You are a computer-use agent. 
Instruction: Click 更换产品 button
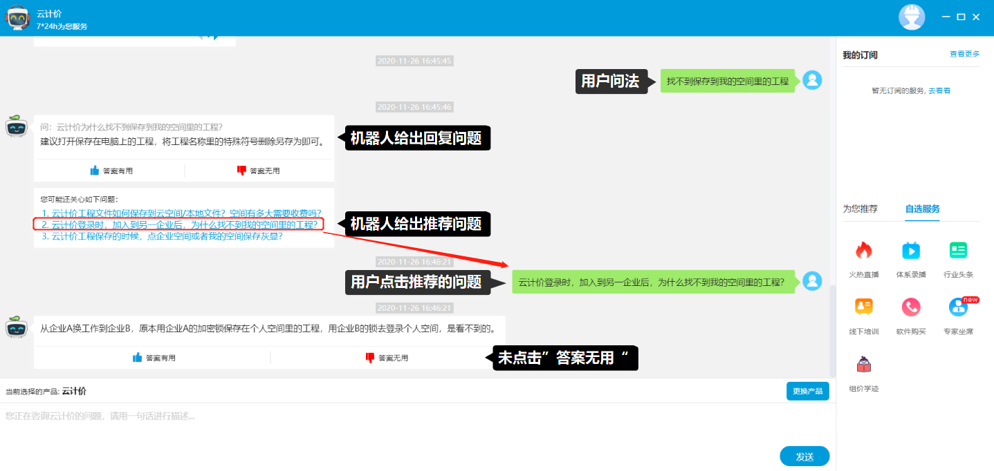pyautogui.click(x=807, y=391)
